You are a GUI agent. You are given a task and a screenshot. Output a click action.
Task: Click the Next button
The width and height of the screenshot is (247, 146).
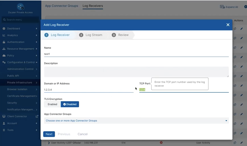pyautogui.click(x=49, y=134)
